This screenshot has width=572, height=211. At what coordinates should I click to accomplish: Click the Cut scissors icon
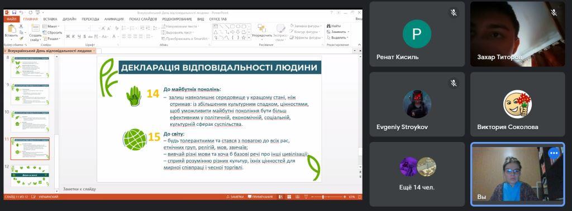[21, 26]
